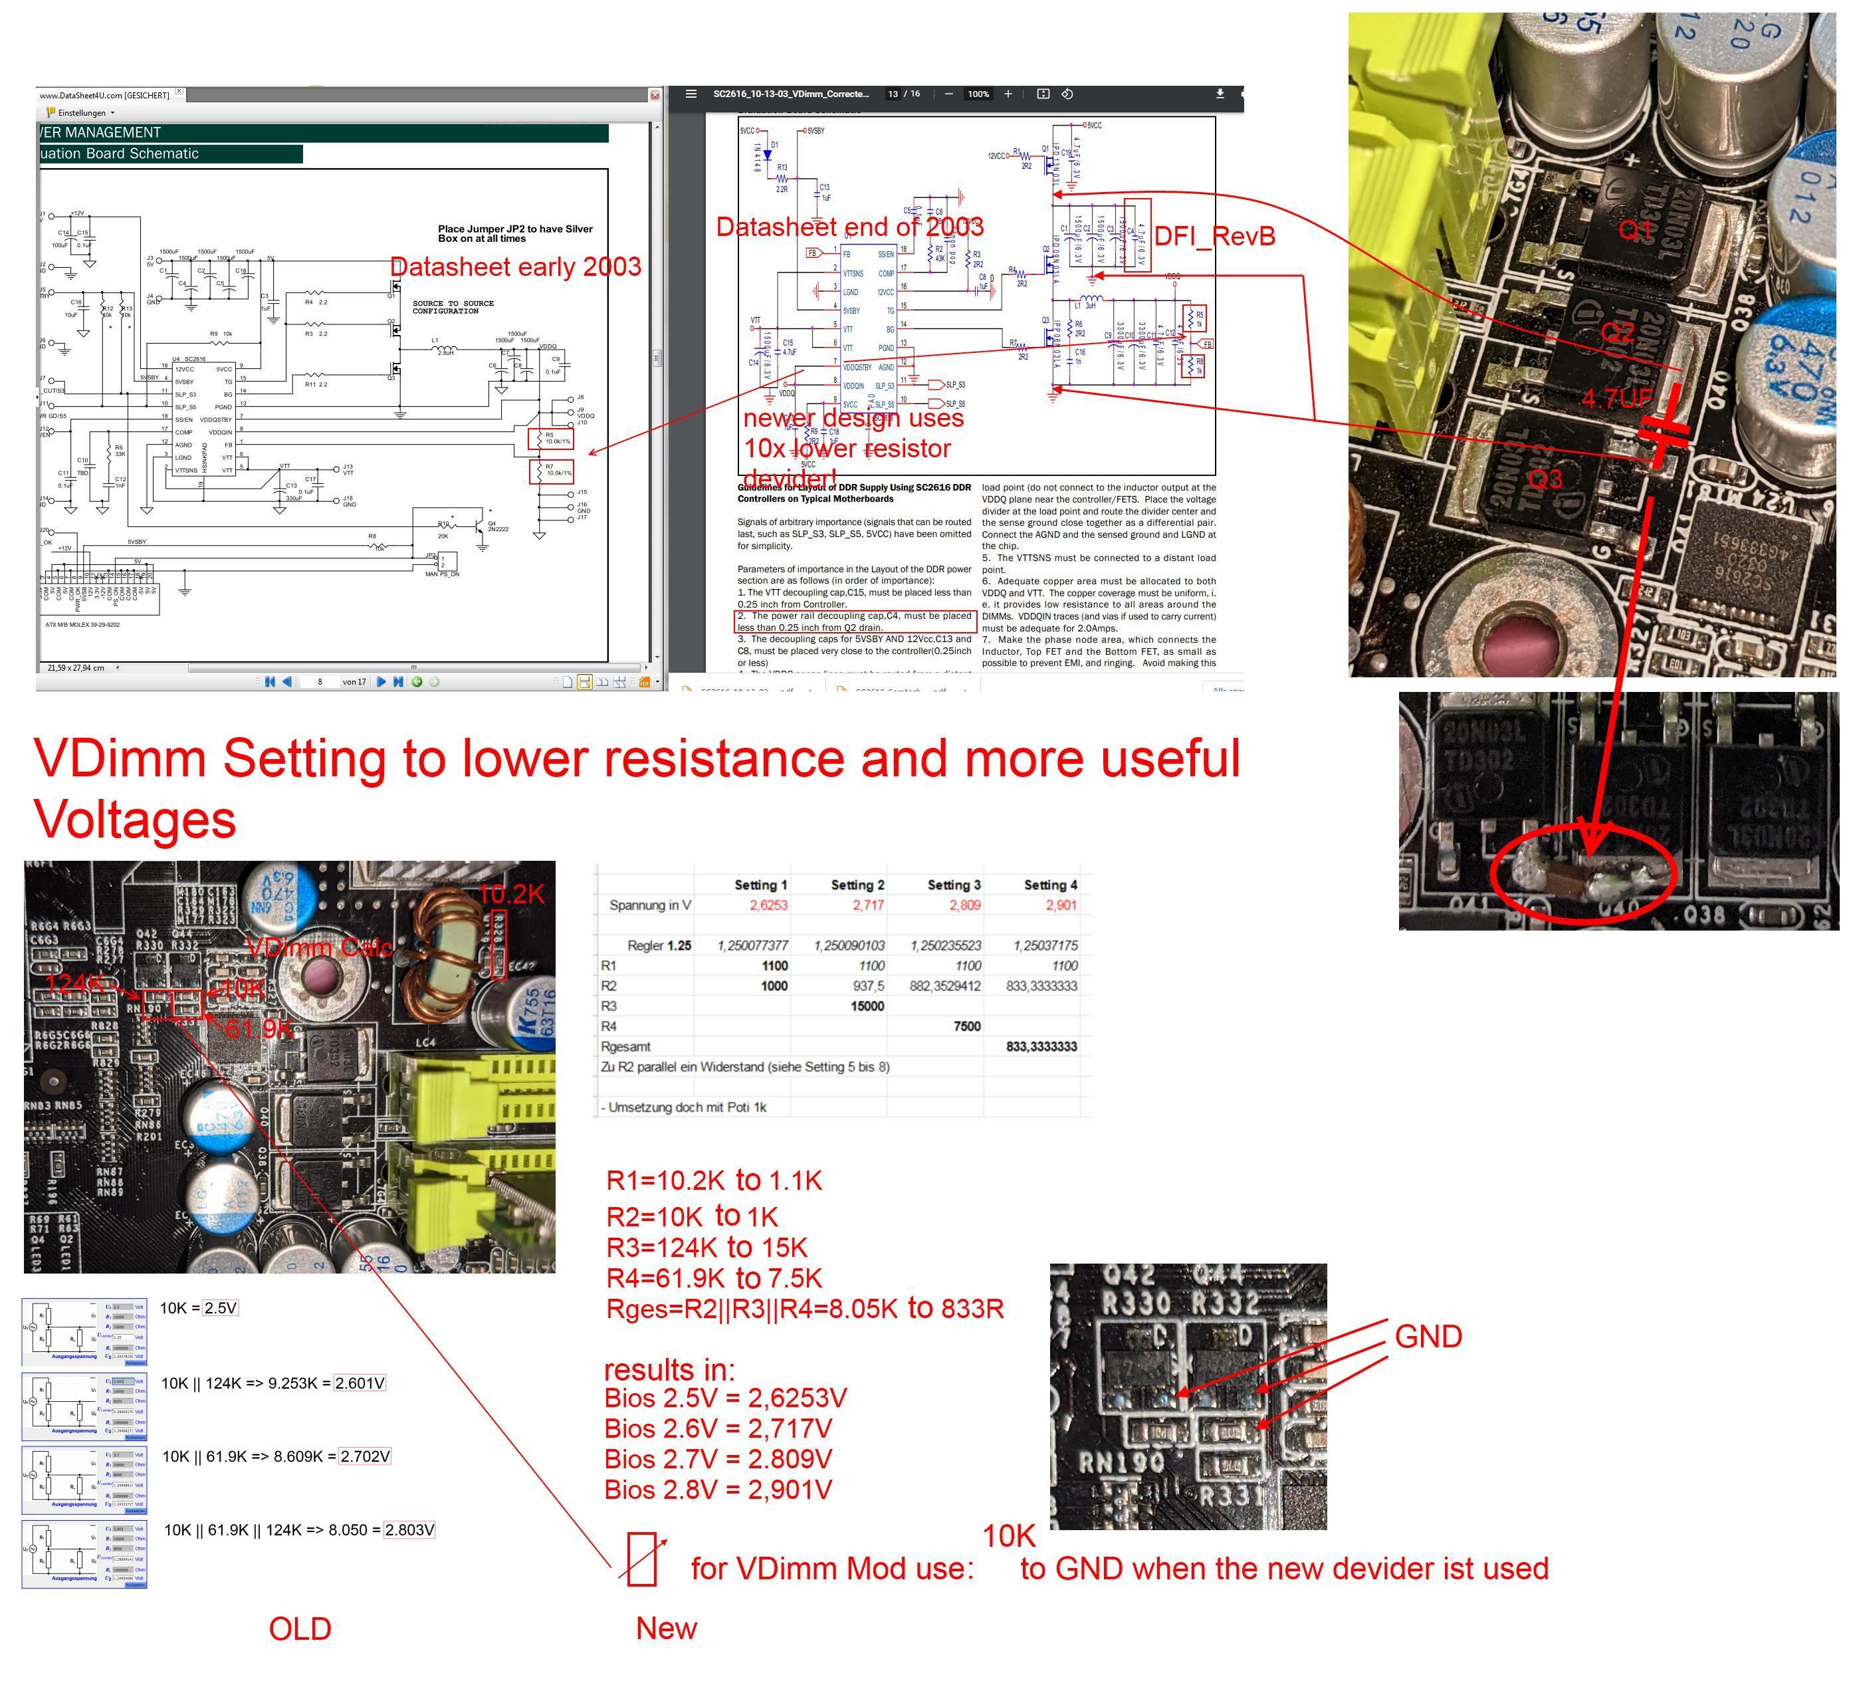Click page size text 21,59 x 27,94 cm
1853x1685 pixels.
click(75, 667)
